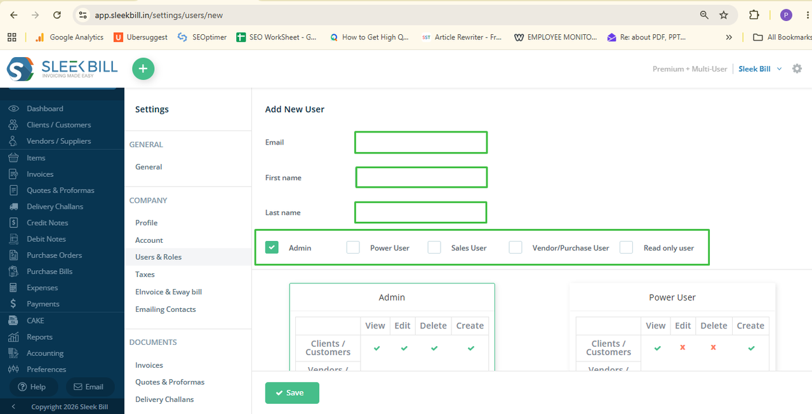Click the Accounting icon in sidebar
Image resolution: width=812 pixels, height=414 pixels.
coord(13,353)
